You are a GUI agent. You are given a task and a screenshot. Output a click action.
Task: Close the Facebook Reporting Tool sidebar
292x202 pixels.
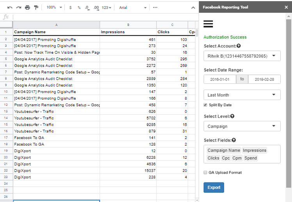286,7
